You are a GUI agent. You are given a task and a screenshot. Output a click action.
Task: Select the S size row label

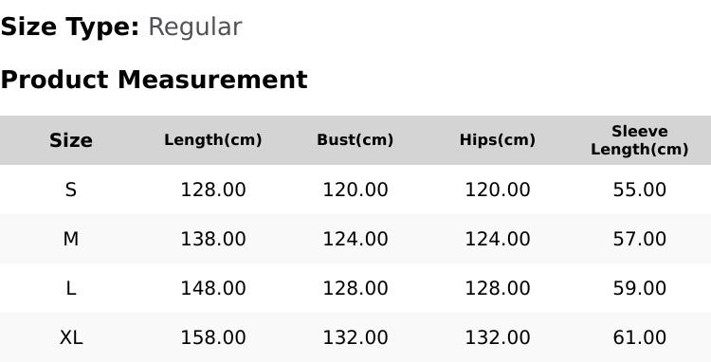71,190
